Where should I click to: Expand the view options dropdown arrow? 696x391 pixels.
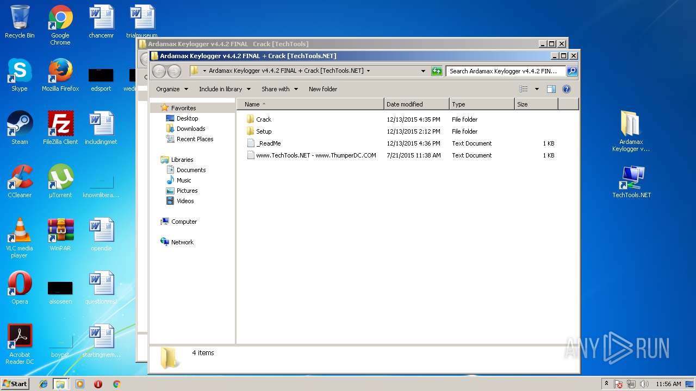pyautogui.click(x=537, y=89)
